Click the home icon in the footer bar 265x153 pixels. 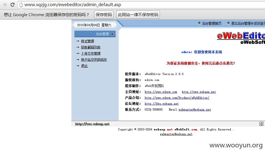[x=261, y=124]
